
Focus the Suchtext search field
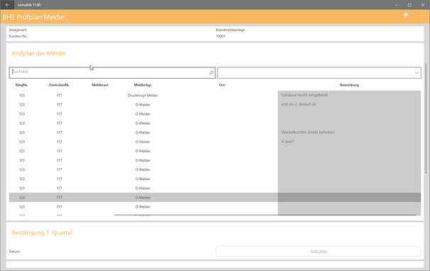pos(112,72)
